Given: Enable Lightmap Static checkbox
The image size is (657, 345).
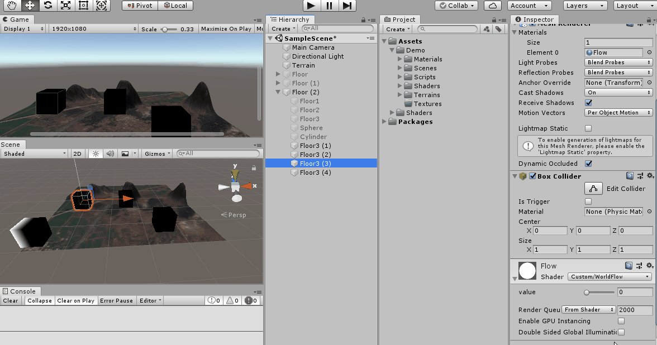Looking at the screenshot, I should 588,128.
